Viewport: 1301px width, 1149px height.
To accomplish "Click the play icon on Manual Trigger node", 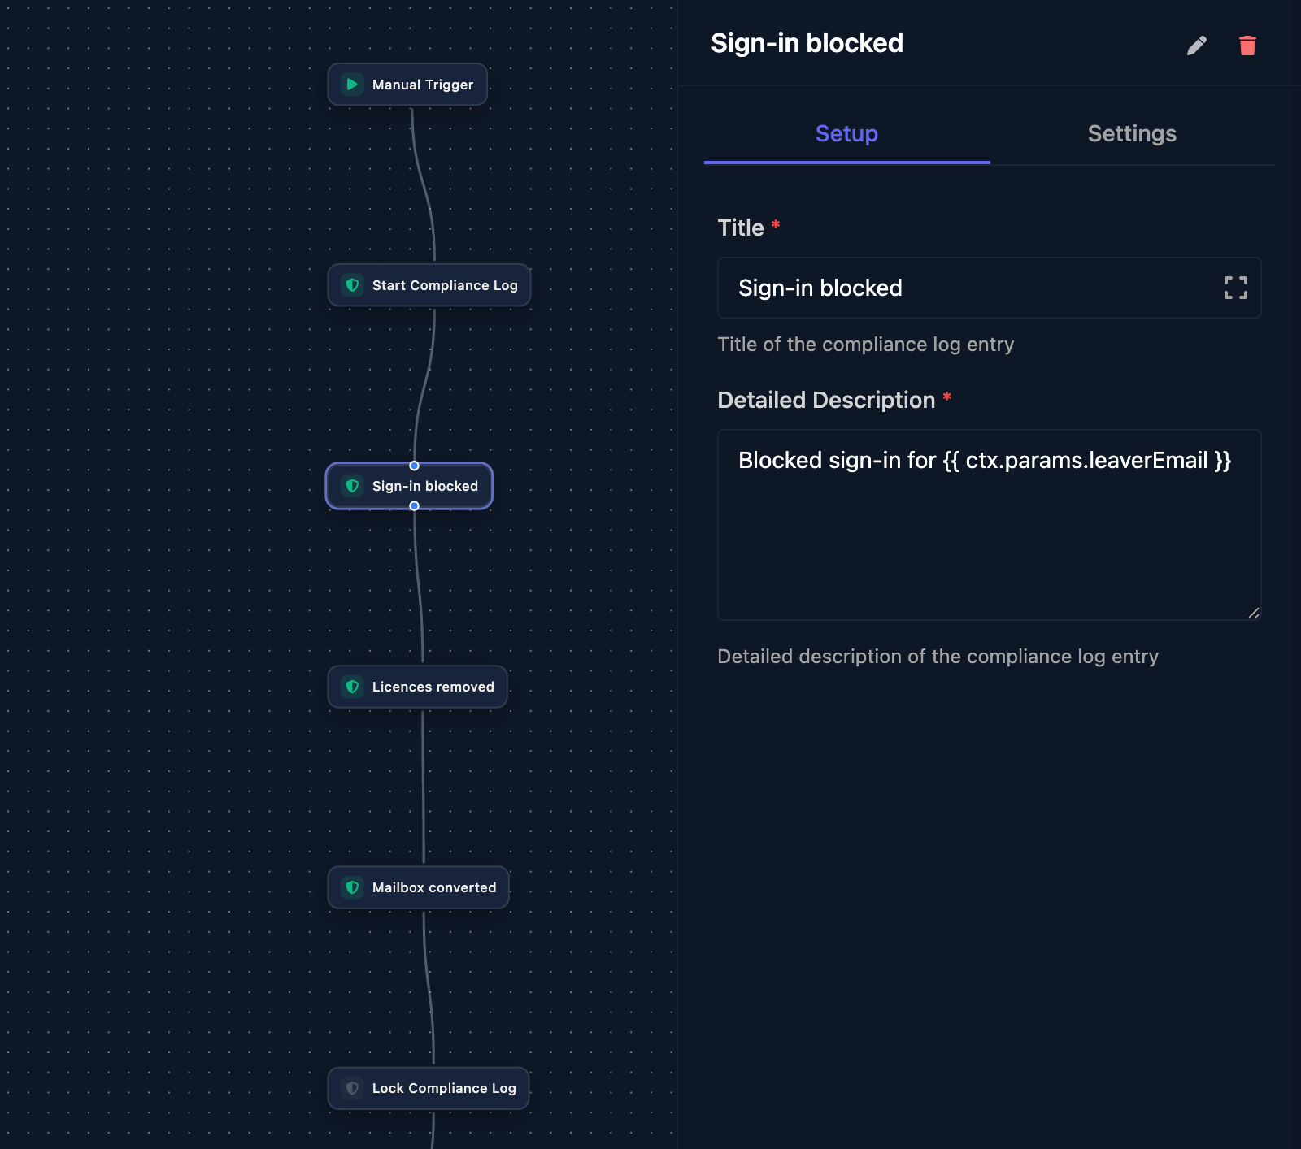I will click(352, 85).
